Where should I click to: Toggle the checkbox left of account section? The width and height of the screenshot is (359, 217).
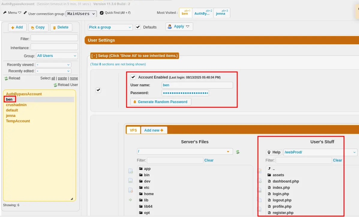click(98, 90)
